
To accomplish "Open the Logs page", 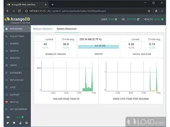I will tap(17, 87).
